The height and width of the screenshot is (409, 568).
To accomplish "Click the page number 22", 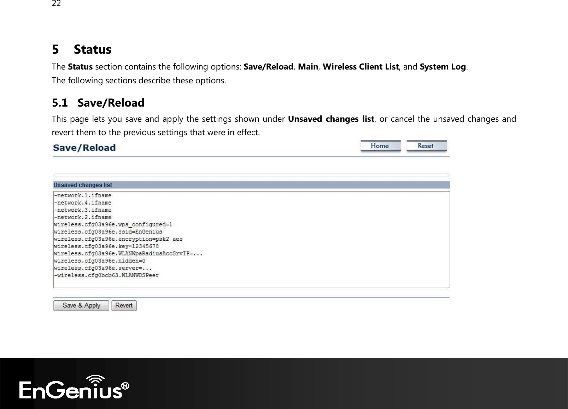I will coord(56,4).
